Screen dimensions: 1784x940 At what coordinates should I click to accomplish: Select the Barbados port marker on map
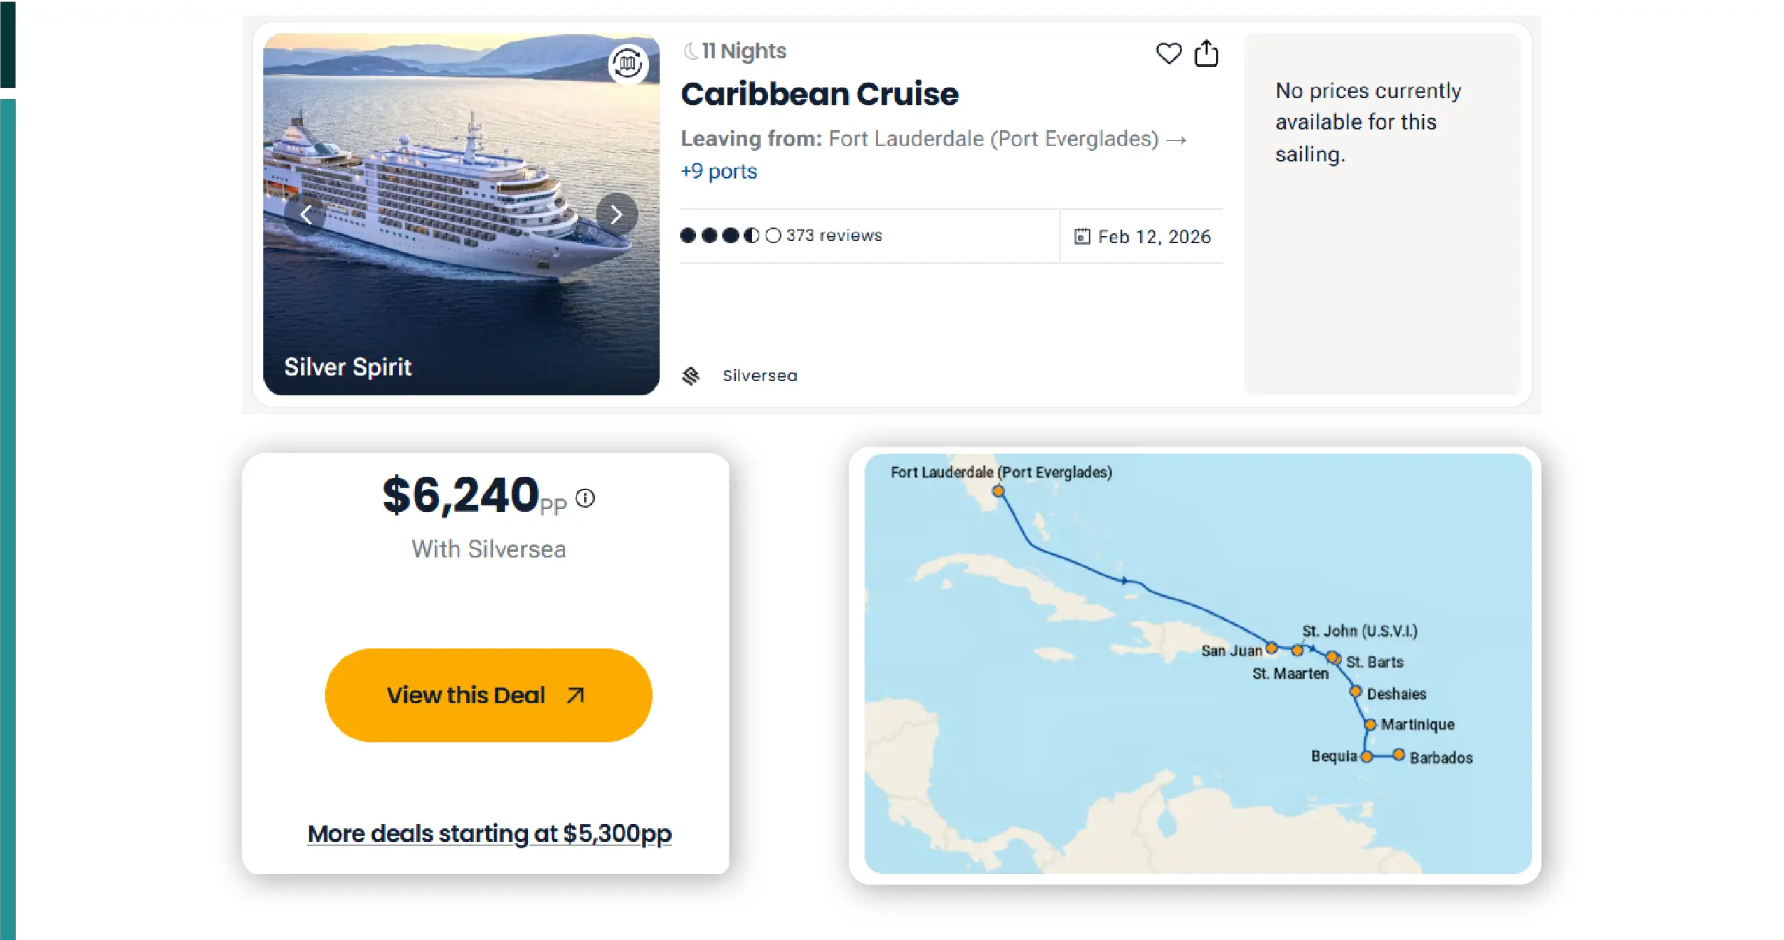pyautogui.click(x=1398, y=754)
